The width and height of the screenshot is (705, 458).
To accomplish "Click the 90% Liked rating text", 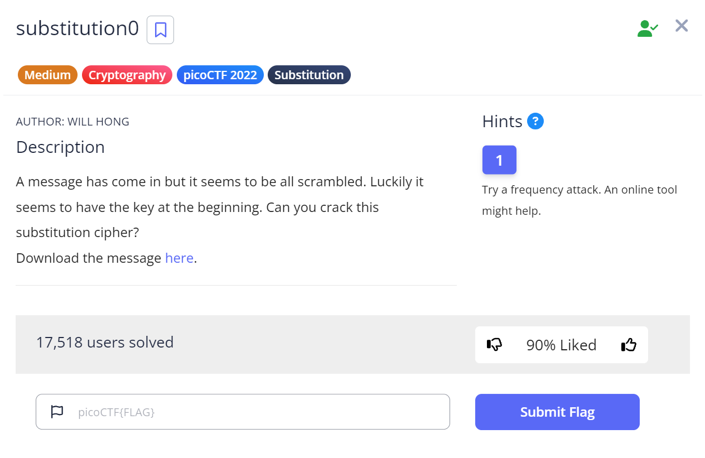I will pos(561,345).
